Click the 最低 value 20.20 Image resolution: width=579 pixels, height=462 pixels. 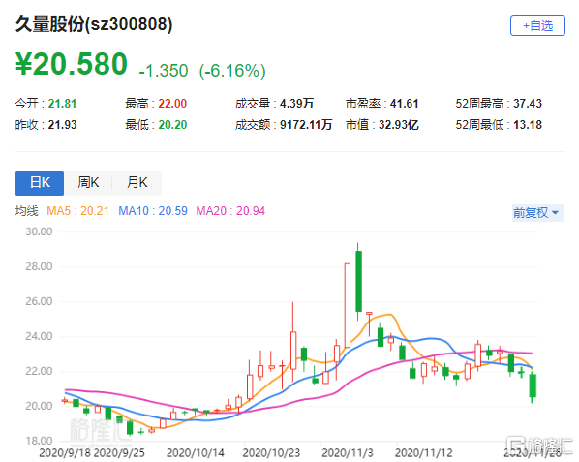pos(172,125)
